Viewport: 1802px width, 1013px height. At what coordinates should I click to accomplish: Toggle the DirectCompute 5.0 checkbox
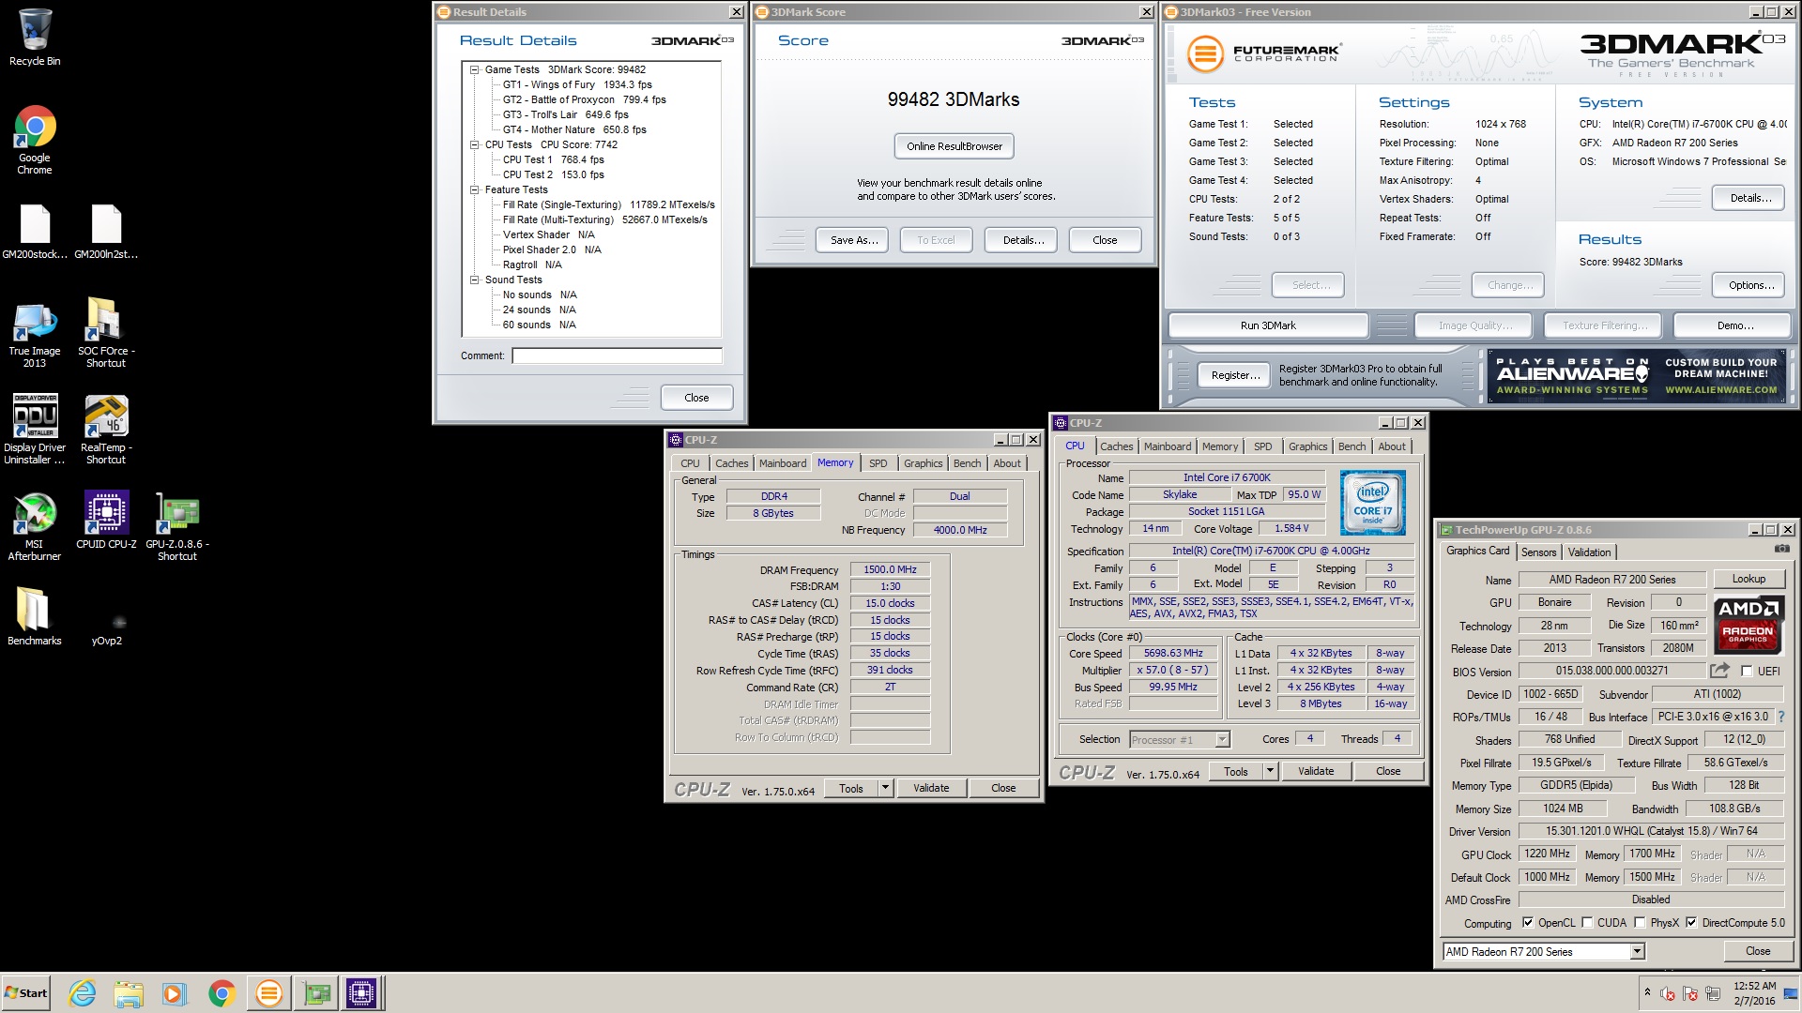pos(1691,923)
